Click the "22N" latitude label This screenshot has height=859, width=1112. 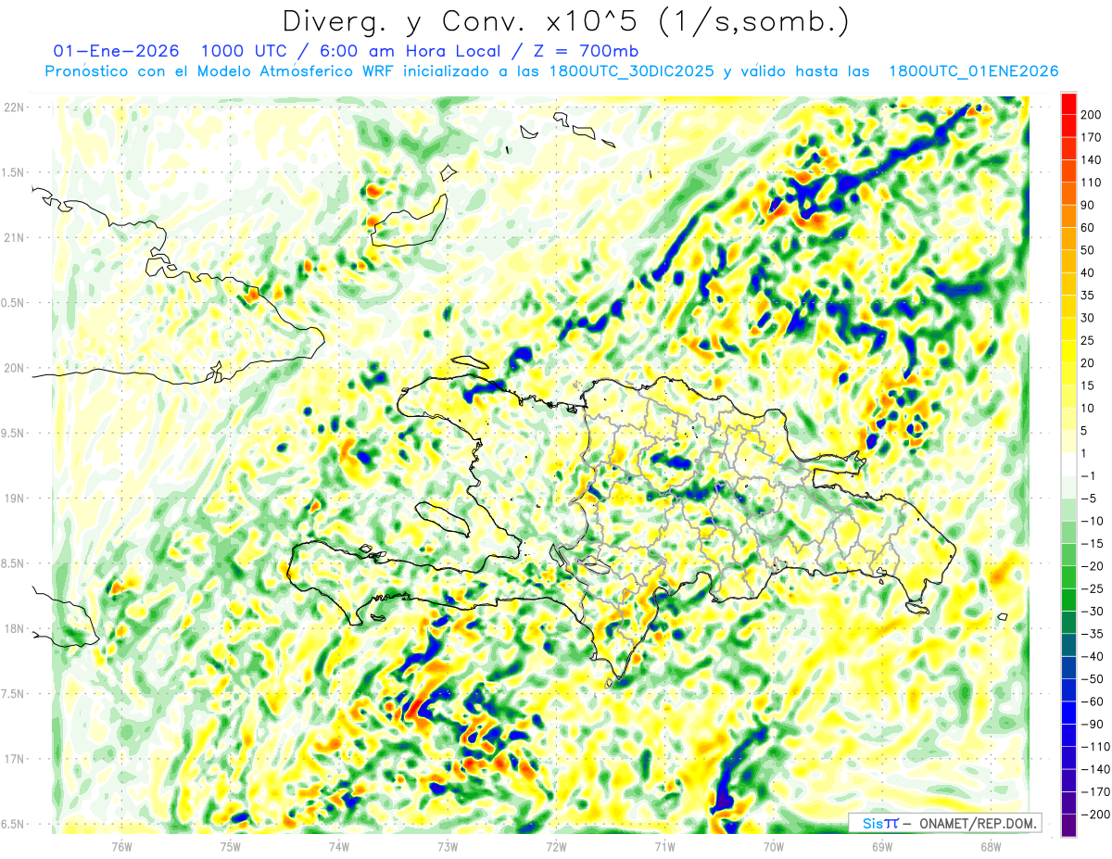pos(14,107)
